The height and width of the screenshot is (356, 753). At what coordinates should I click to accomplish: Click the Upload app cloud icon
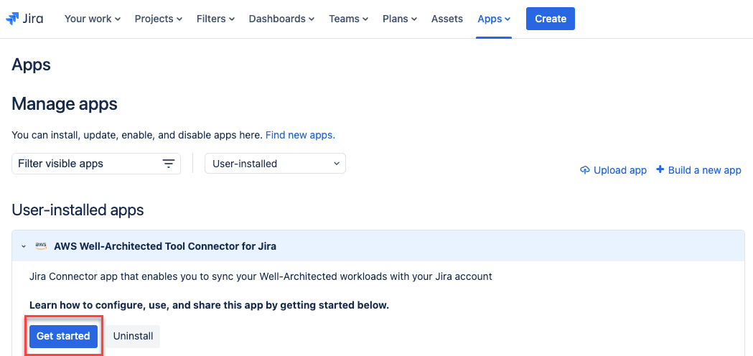click(x=585, y=170)
